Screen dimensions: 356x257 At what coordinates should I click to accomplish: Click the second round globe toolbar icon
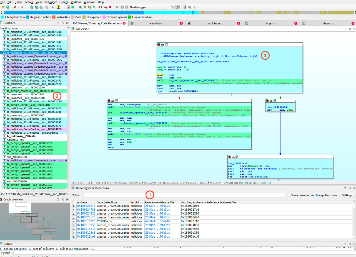36,7
